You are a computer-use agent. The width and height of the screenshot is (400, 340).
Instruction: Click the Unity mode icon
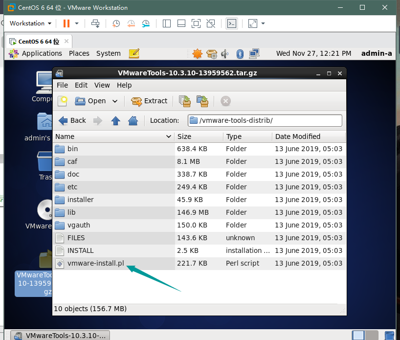[x=211, y=23]
